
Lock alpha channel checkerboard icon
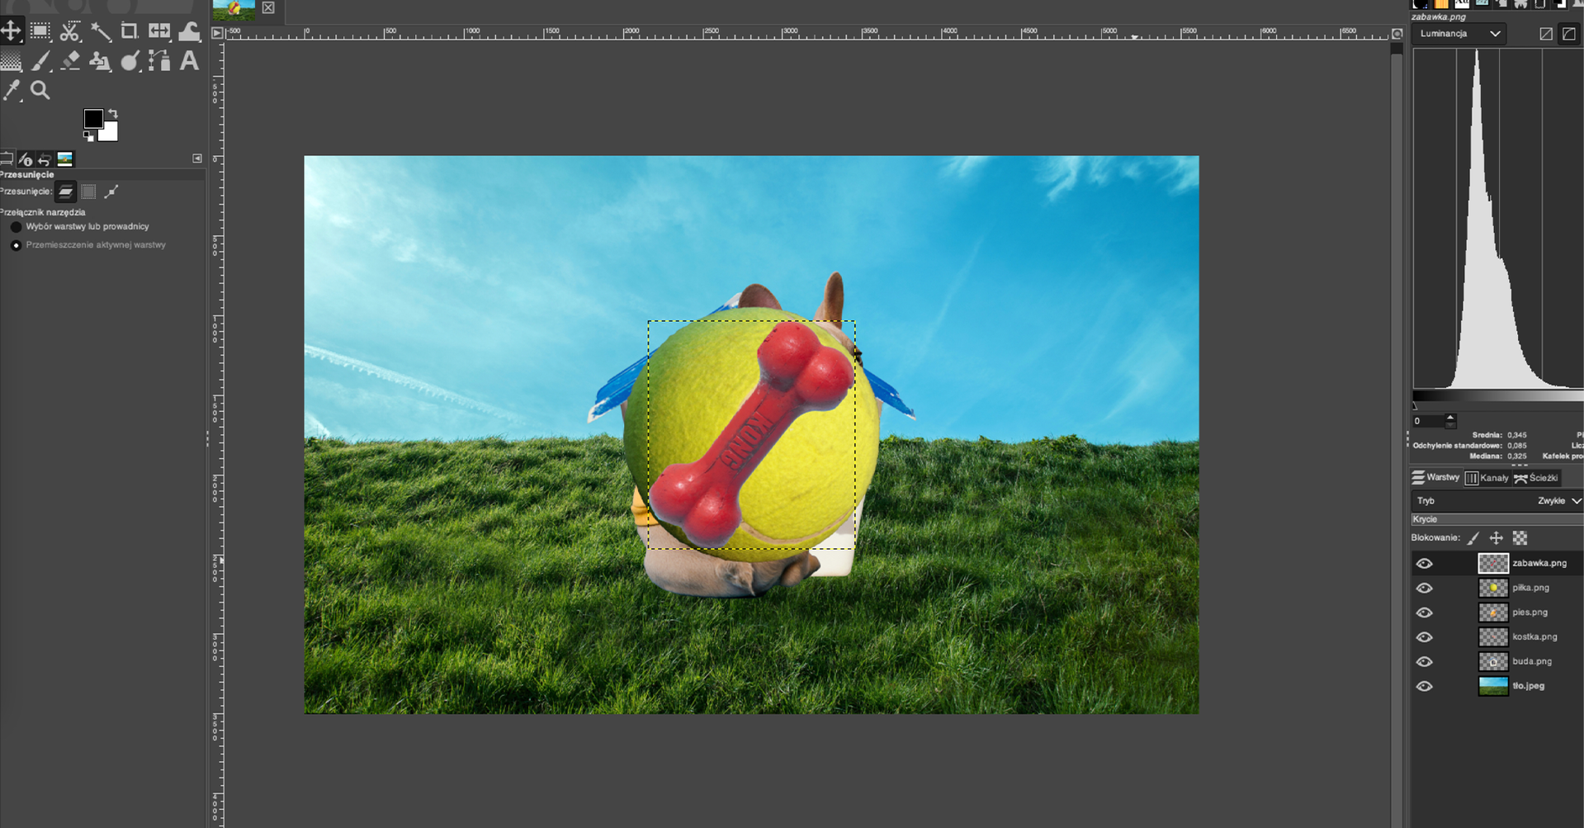click(x=1520, y=538)
